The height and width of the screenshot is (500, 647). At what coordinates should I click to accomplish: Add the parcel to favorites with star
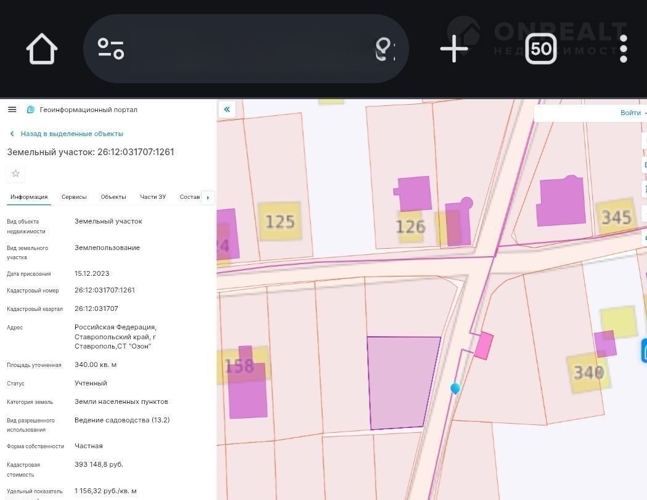click(x=16, y=174)
